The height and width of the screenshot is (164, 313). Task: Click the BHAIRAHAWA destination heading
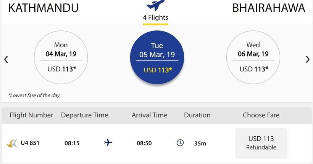tap(269, 8)
